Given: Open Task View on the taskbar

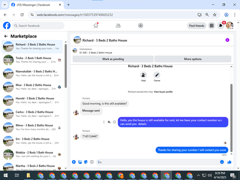Looking at the screenshot, I should pos(17,175).
